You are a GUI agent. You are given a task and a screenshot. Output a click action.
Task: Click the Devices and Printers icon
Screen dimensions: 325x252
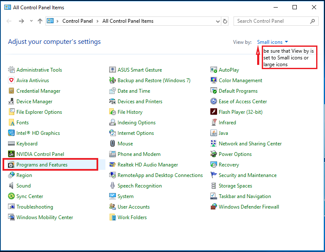(113, 101)
